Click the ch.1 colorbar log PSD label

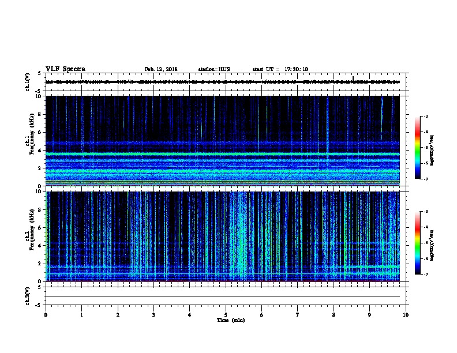tap(432, 150)
